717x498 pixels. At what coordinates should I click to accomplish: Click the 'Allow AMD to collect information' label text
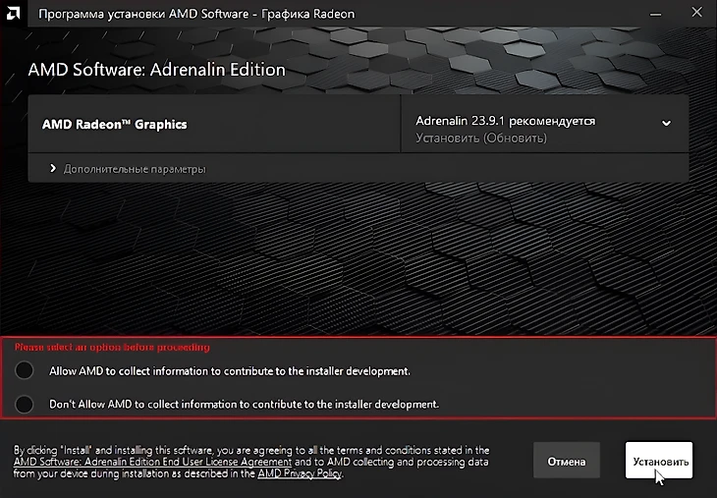click(x=228, y=371)
